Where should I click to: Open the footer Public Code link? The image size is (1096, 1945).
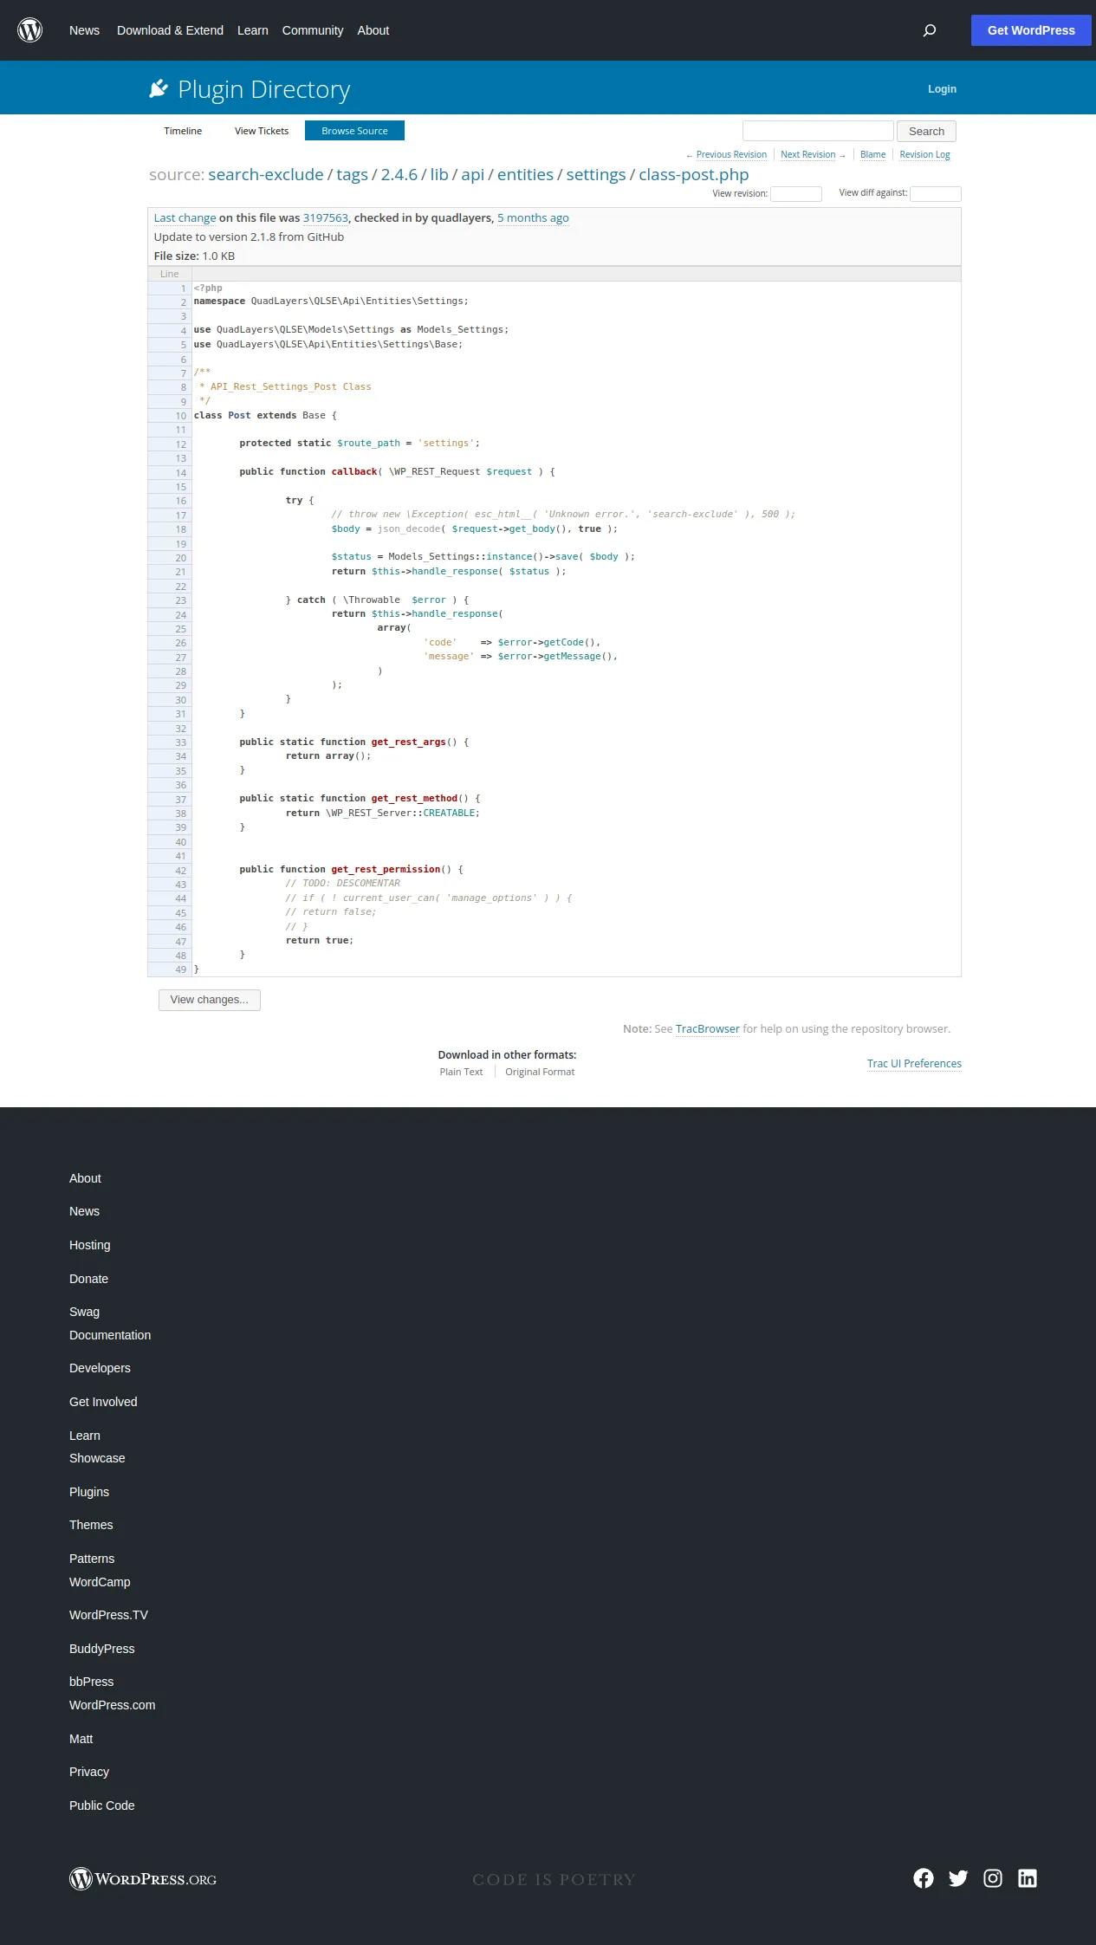[x=102, y=1806]
